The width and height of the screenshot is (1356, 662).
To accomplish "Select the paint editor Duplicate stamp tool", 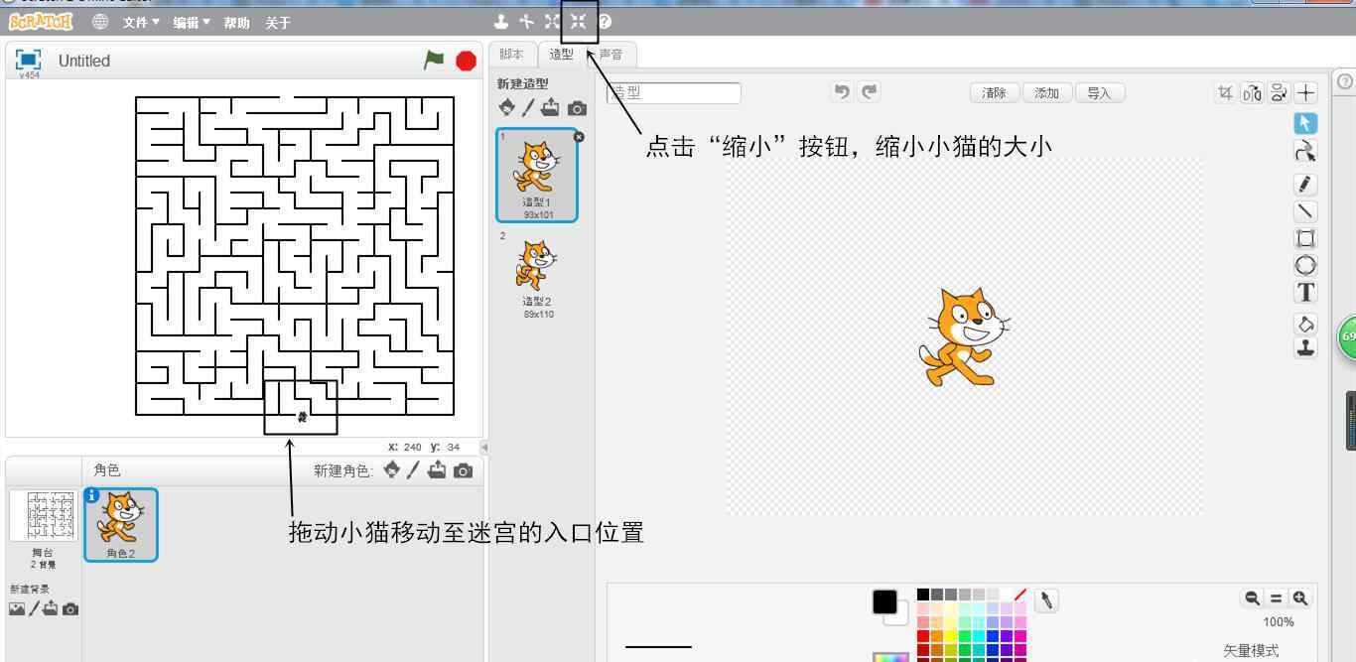I will click(x=1306, y=347).
